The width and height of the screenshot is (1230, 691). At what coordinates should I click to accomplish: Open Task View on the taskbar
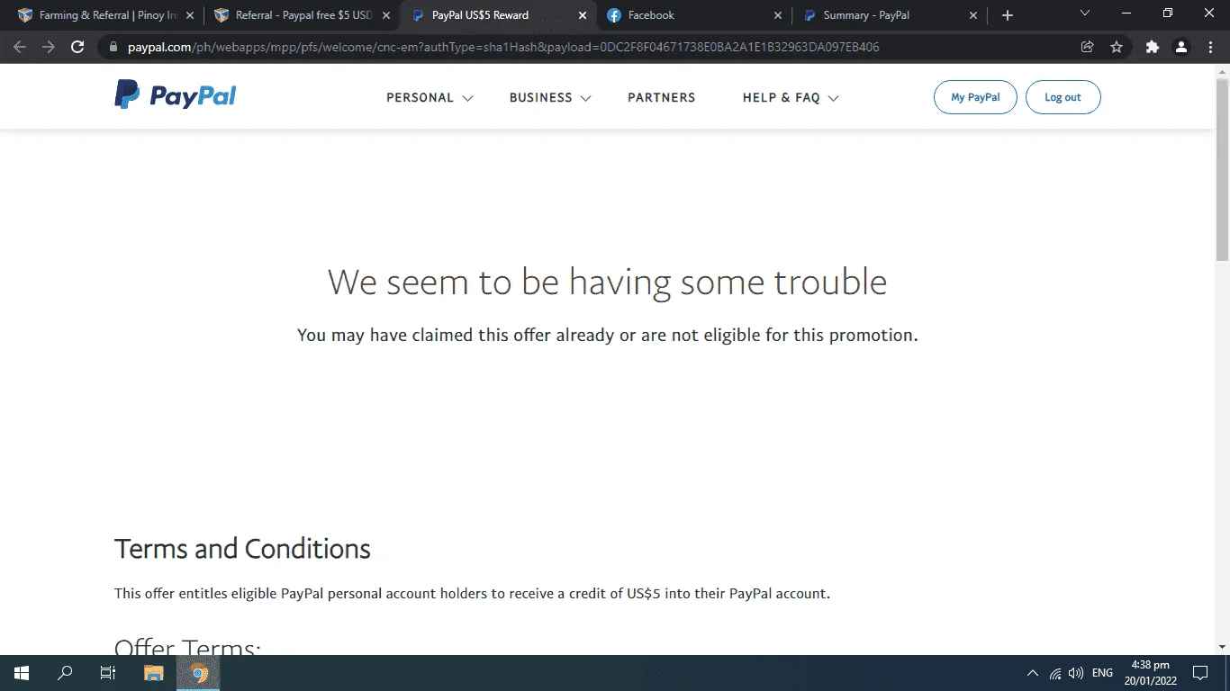pos(108,673)
